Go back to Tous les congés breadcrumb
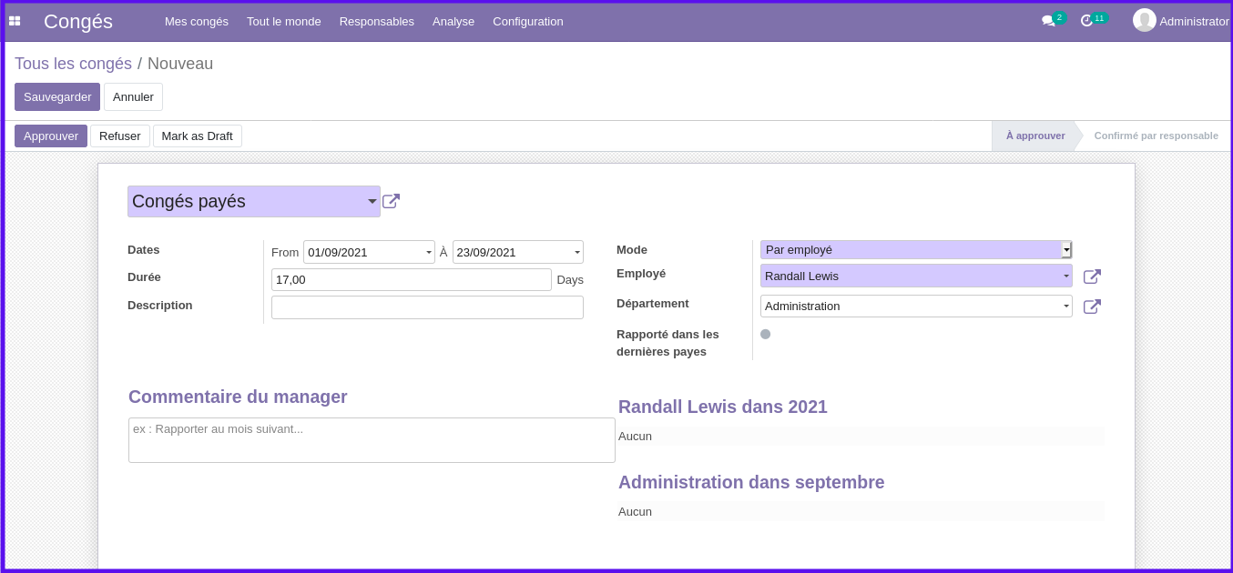Image resolution: width=1233 pixels, height=573 pixels. (x=73, y=64)
